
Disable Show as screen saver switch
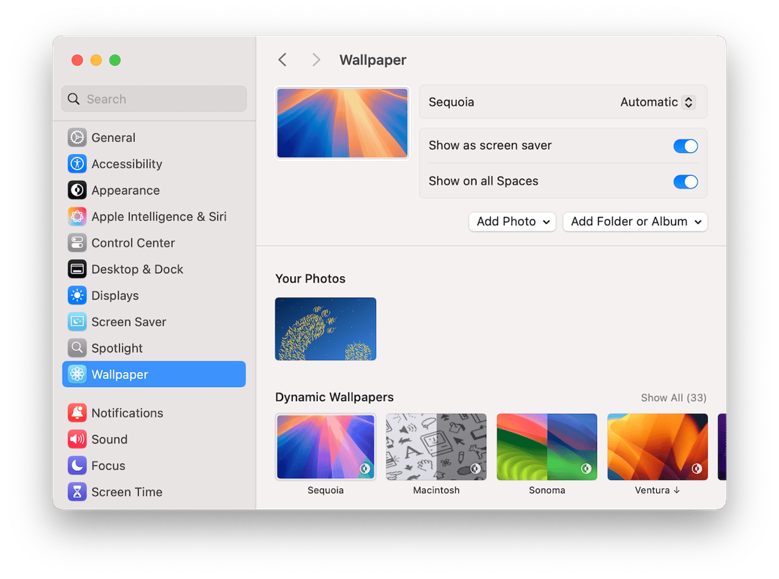click(685, 146)
